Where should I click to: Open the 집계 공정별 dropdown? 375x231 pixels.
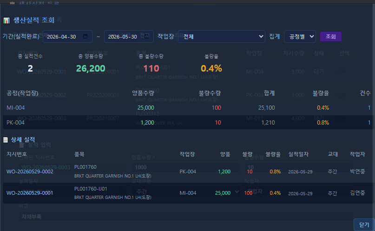pyautogui.click(x=300, y=37)
